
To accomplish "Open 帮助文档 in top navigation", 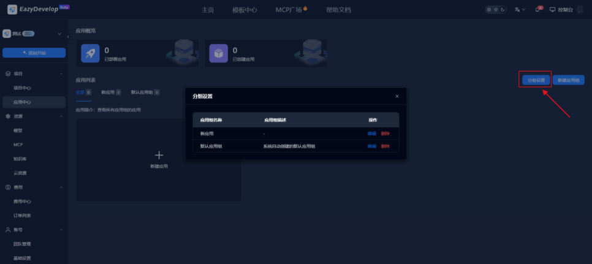I will [x=339, y=10].
